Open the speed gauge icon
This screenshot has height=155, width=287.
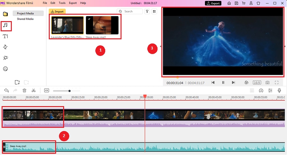(x=261, y=90)
